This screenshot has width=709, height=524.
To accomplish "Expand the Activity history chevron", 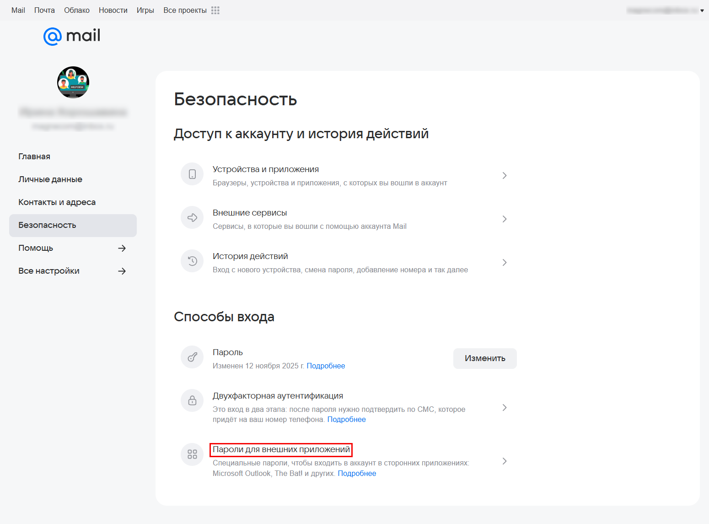I will coord(504,263).
